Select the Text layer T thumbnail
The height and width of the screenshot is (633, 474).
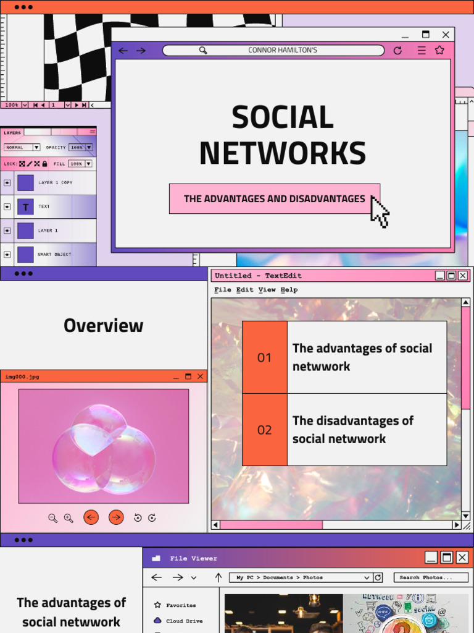point(25,206)
